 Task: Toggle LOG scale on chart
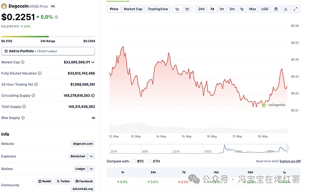265,9
